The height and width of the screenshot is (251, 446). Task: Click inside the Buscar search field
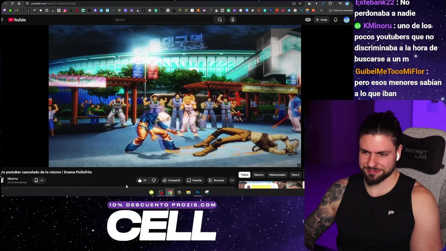[164, 20]
